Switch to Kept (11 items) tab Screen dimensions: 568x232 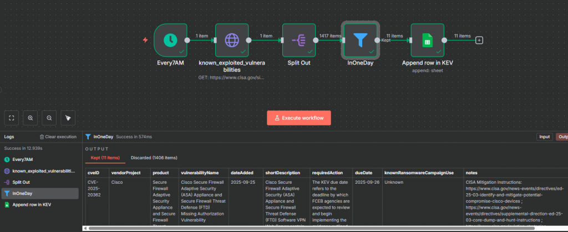pos(105,158)
